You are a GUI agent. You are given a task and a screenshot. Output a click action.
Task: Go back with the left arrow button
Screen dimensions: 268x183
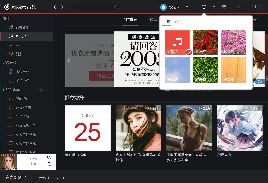pyautogui.click(x=55, y=7)
